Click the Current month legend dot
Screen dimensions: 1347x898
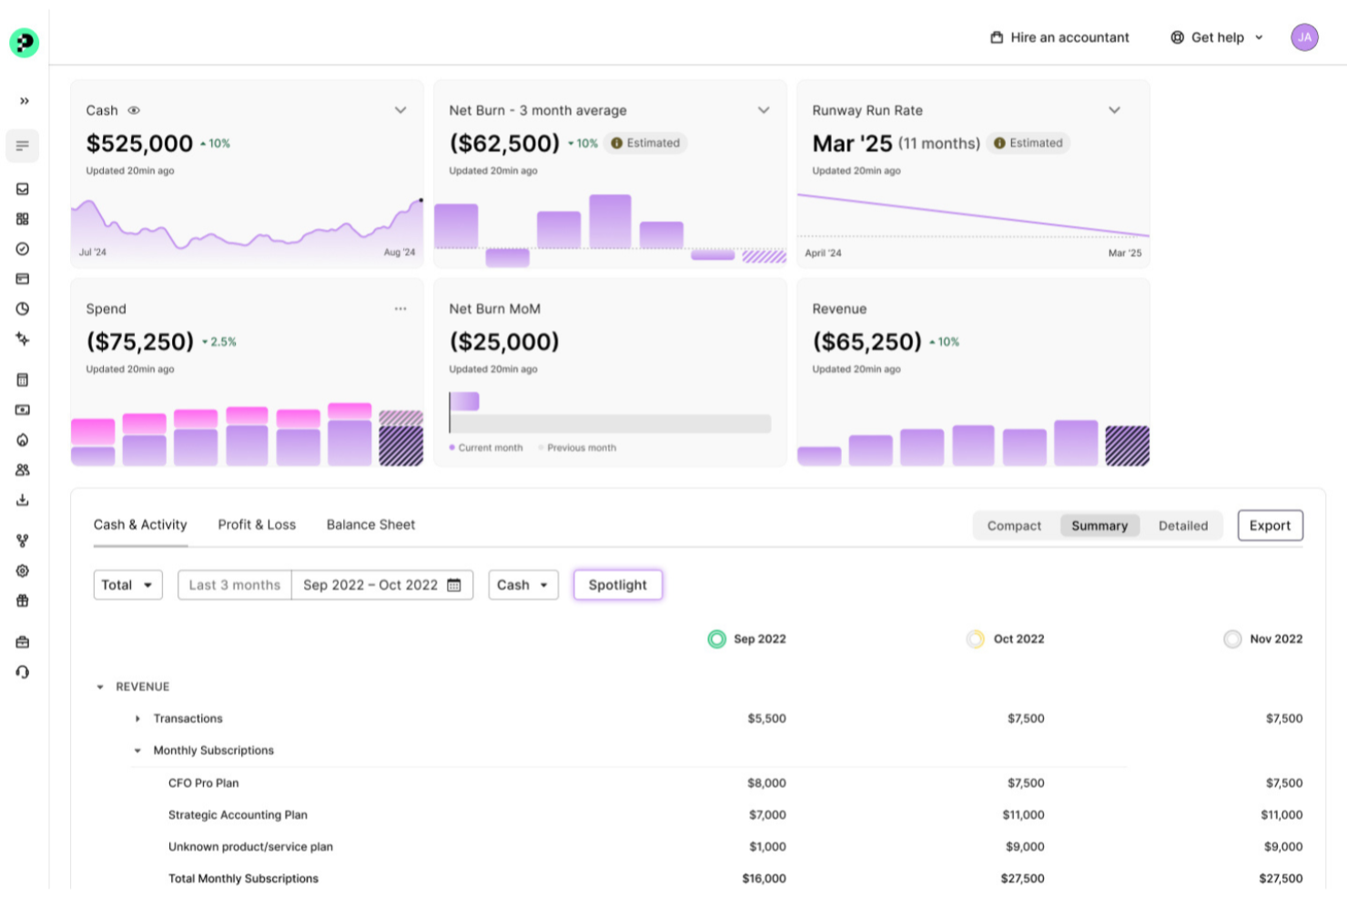click(452, 448)
